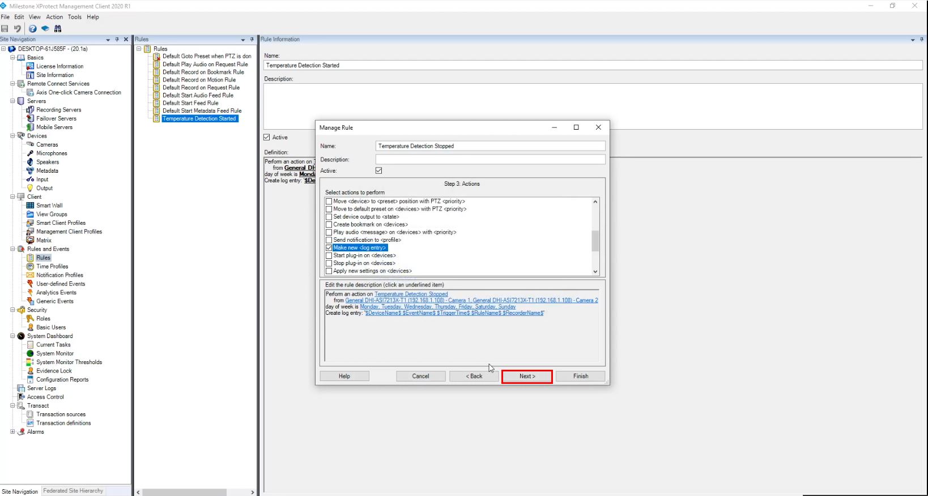Open System Monitor green icon

(31, 353)
